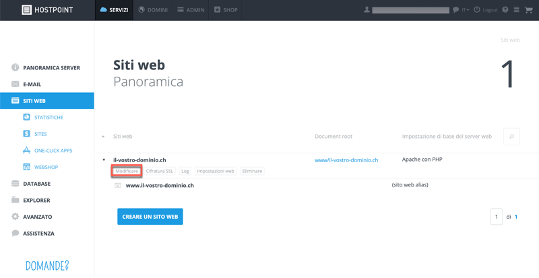Screen dimensions: 539x278
Task: Click the page number field
Action: pyautogui.click(x=497, y=217)
